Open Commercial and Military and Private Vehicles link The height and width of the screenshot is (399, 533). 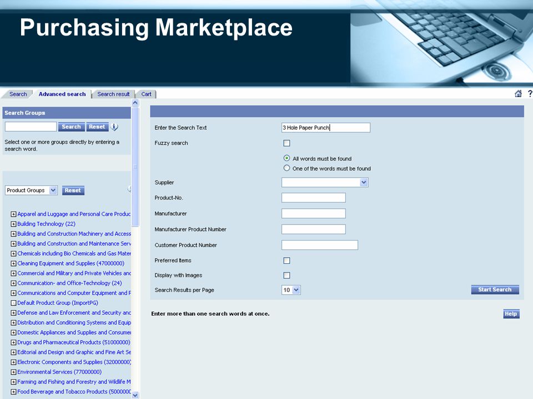click(x=74, y=273)
